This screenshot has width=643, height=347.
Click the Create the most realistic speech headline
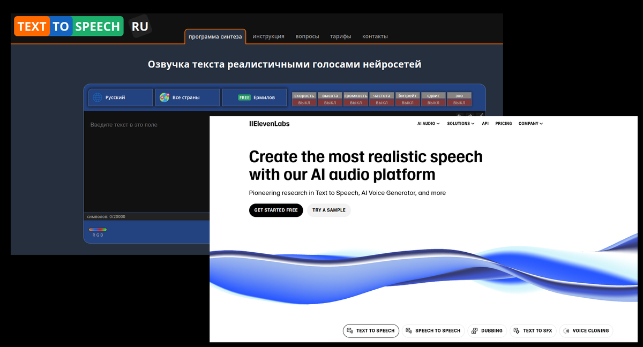(x=366, y=165)
